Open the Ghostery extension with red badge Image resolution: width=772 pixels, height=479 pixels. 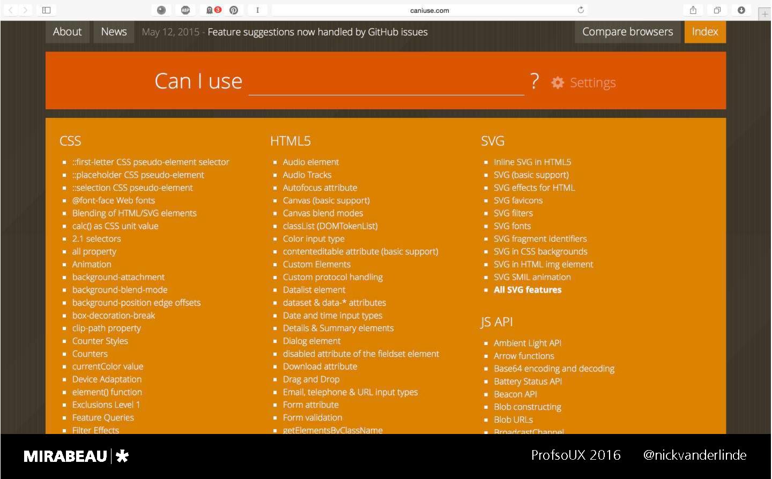[x=213, y=10]
